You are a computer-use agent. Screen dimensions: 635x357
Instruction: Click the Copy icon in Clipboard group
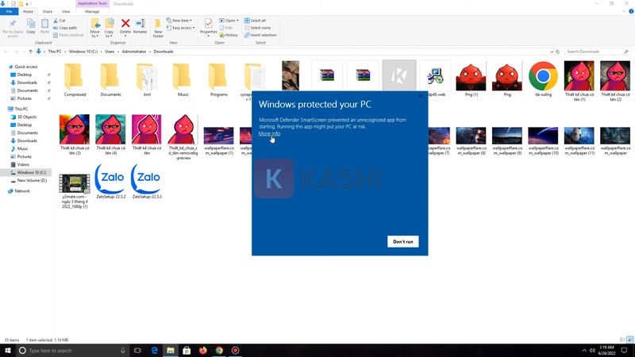tap(31, 26)
